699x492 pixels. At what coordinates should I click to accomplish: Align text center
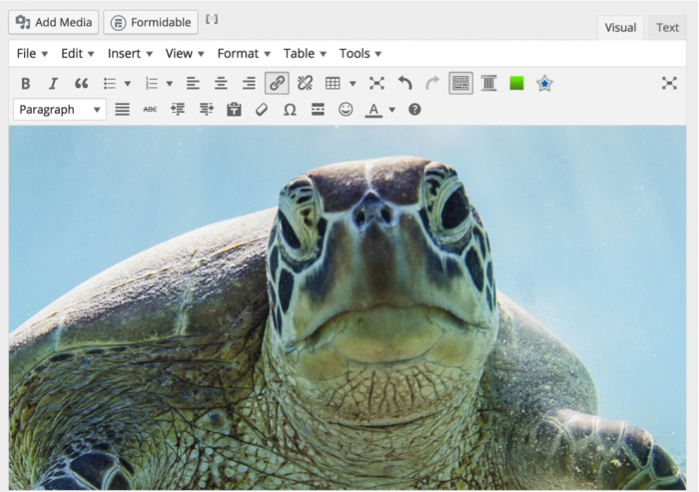coord(221,84)
